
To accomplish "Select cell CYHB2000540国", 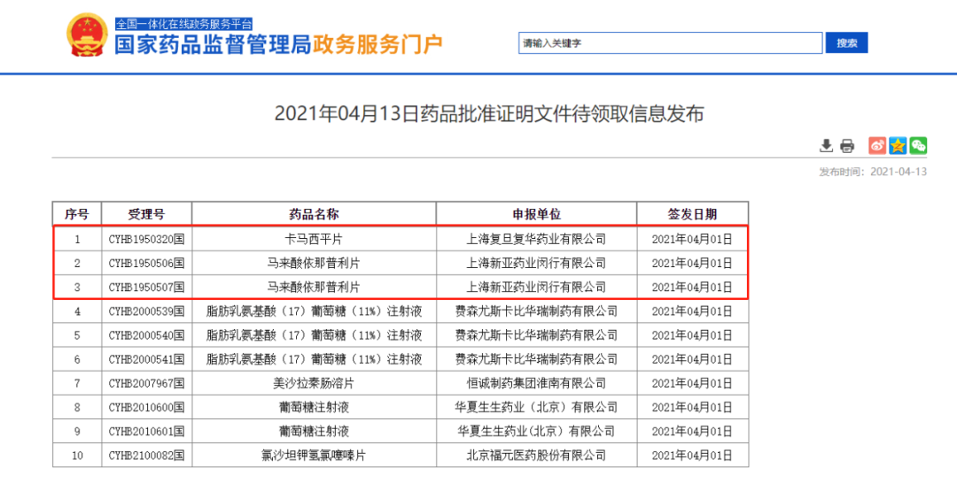I will [x=146, y=335].
